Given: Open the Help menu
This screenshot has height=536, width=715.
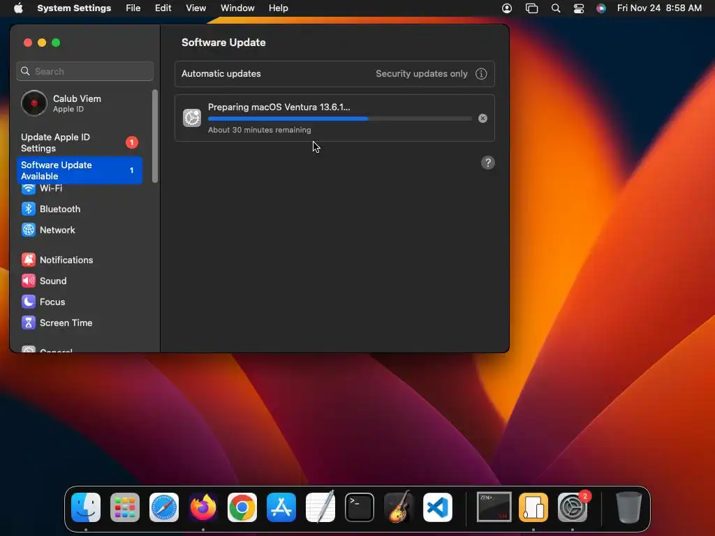Looking at the screenshot, I should point(278,8).
